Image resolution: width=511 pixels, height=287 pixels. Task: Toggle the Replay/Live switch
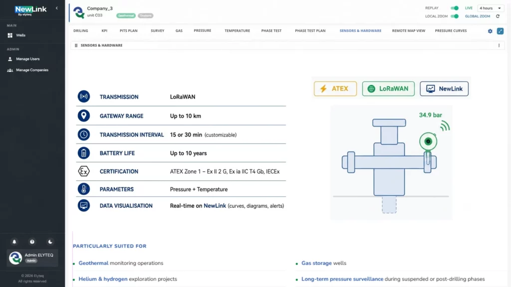coord(454,8)
